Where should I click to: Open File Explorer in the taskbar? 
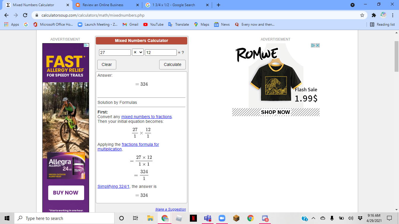[x=150, y=218]
